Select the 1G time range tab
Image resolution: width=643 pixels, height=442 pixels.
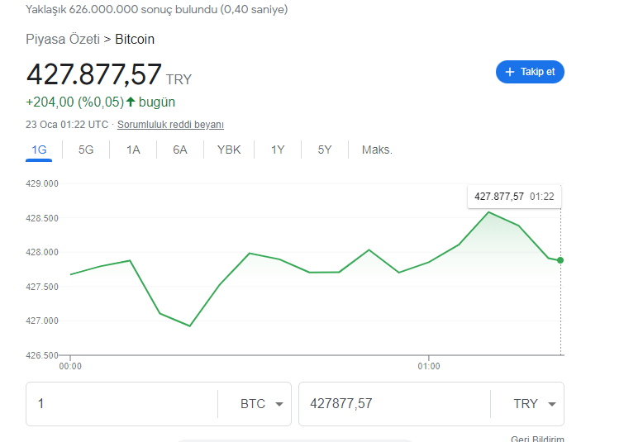tap(39, 150)
